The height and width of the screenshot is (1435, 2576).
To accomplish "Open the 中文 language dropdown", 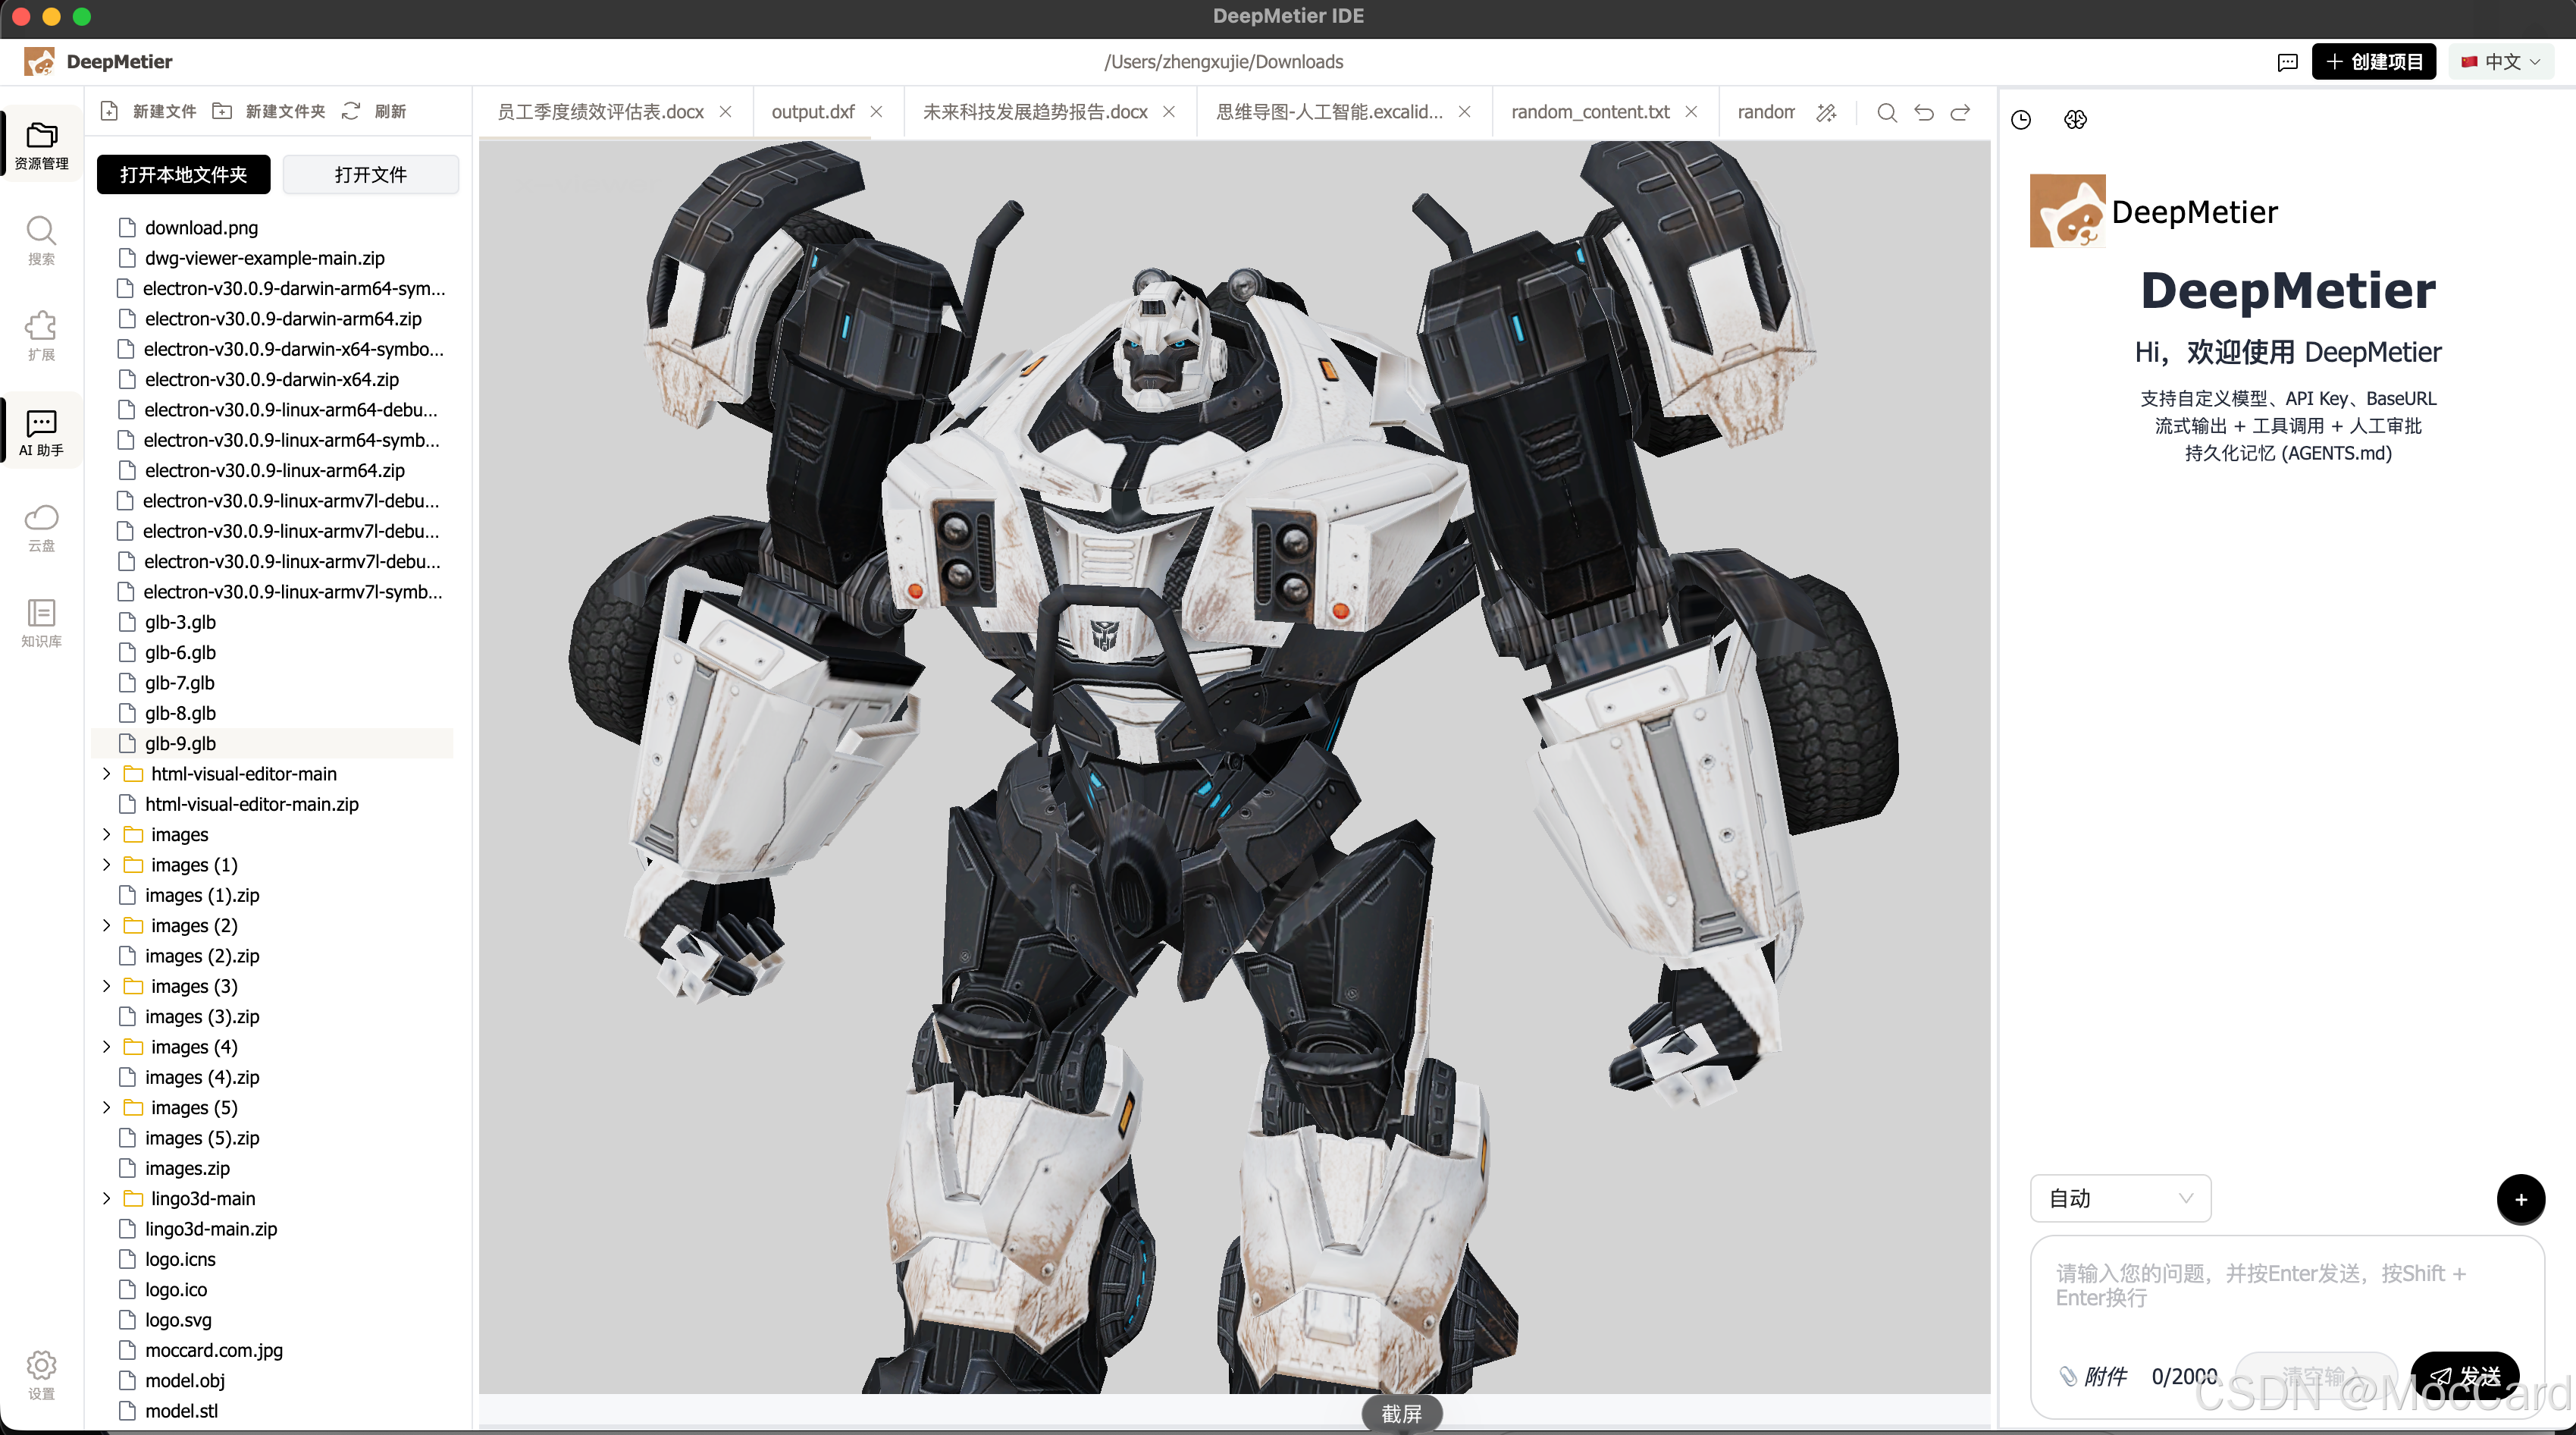I will (2501, 62).
